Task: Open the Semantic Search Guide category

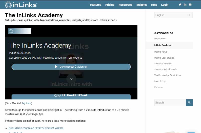Action: tap(165, 69)
